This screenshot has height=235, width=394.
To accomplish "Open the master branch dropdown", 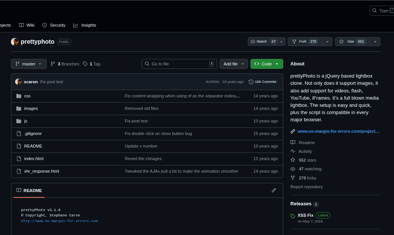I will point(29,64).
